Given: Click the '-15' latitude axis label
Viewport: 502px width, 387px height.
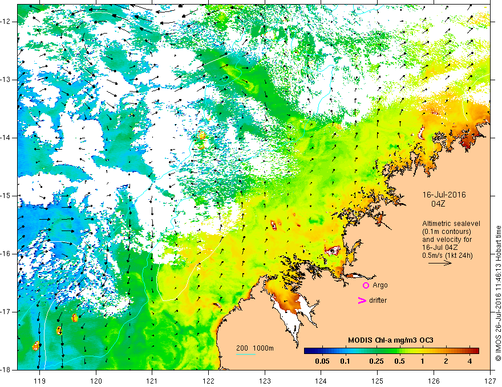Looking at the screenshot, I should pyautogui.click(x=6, y=196).
